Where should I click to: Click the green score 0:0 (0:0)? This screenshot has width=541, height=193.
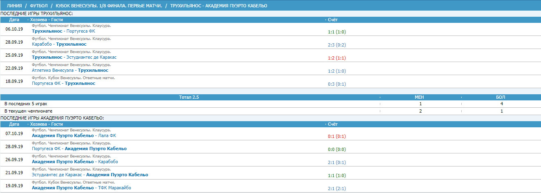coord(337,149)
